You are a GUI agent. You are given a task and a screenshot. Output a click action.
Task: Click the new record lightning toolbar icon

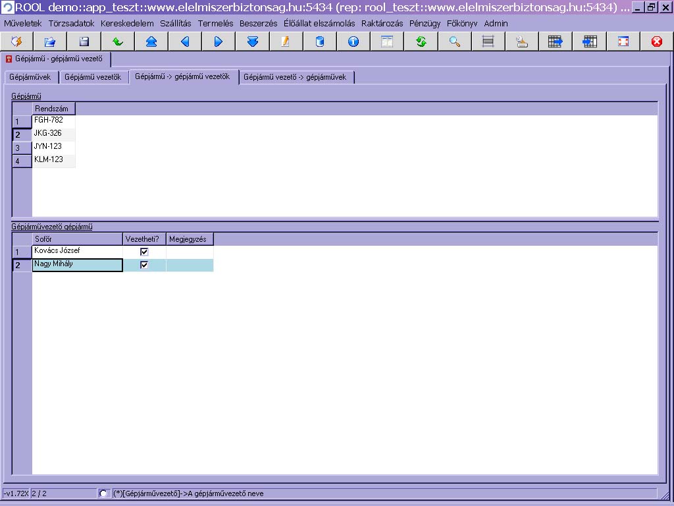coord(16,42)
